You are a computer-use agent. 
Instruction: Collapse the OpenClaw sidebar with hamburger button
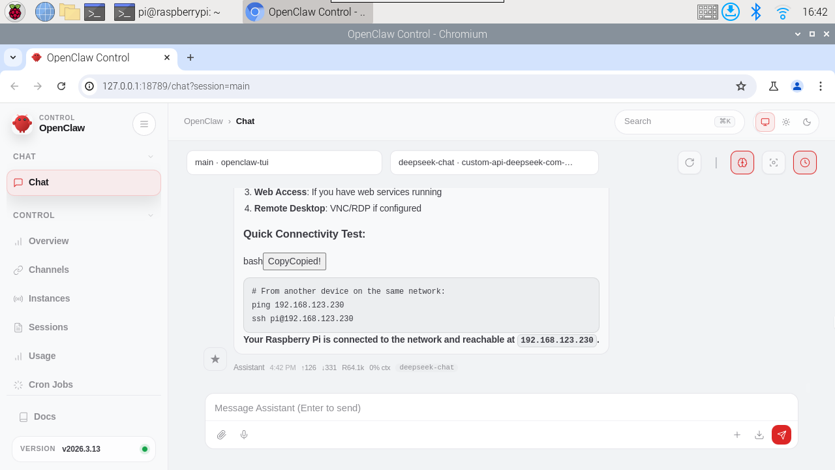point(144,124)
